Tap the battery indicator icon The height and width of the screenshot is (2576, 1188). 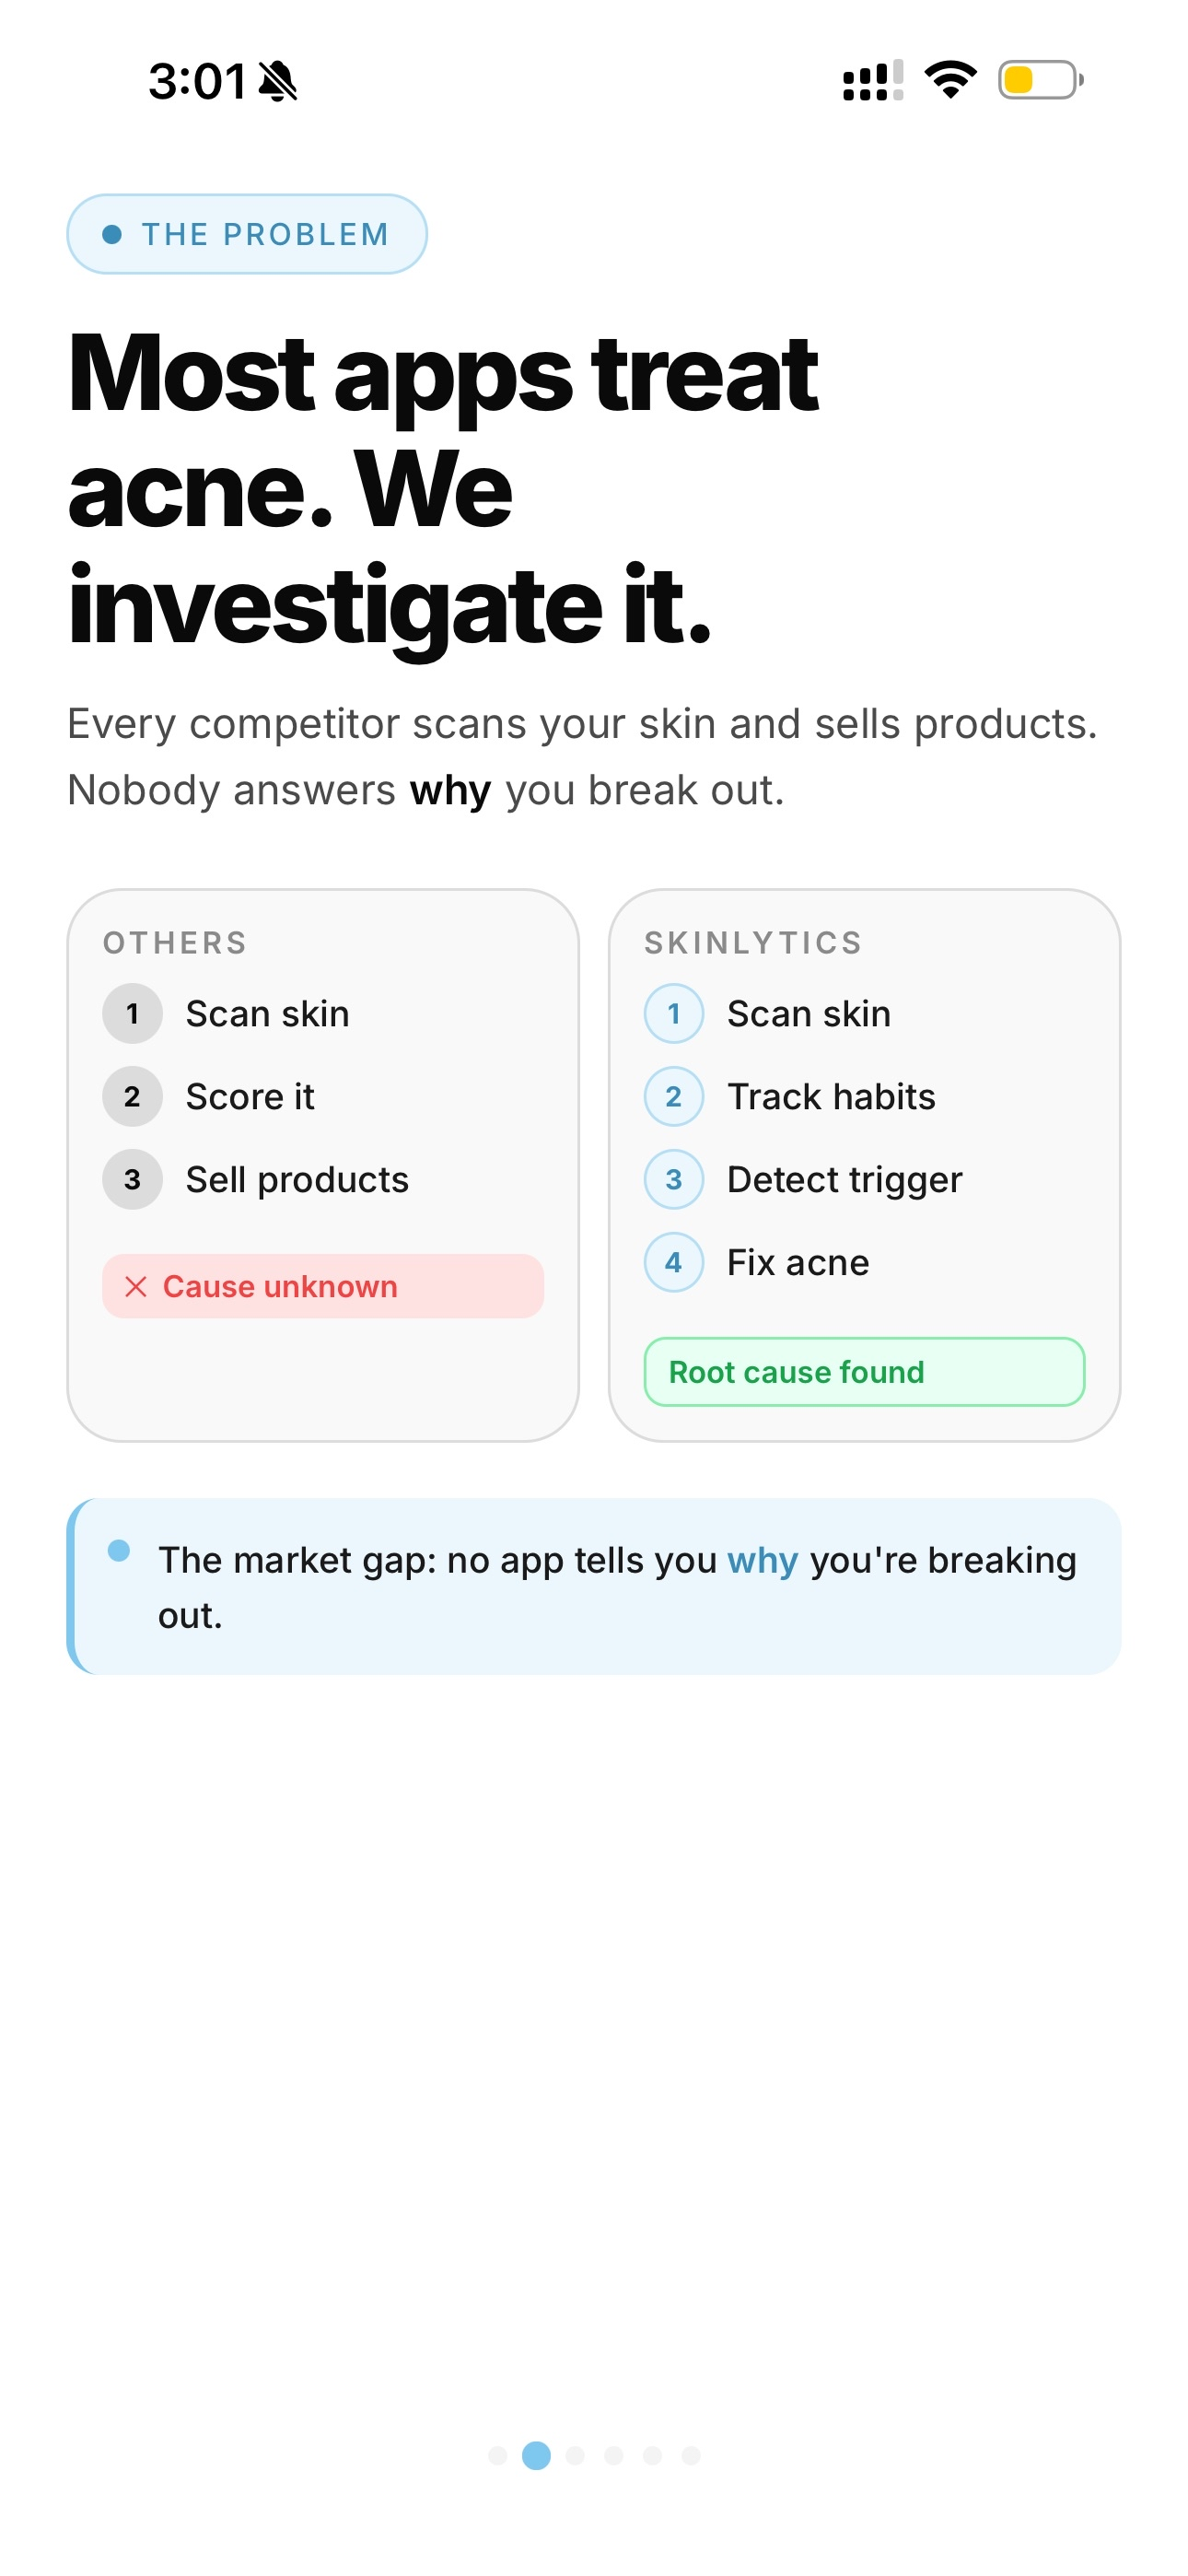[1040, 80]
